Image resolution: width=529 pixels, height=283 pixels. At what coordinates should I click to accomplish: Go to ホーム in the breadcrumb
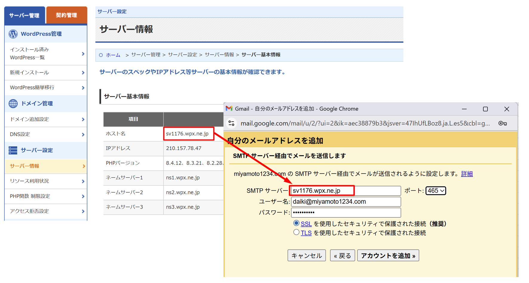coord(113,55)
